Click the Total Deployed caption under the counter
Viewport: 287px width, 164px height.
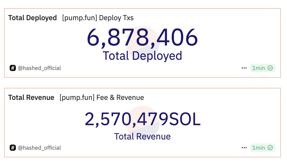[x=142, y=56]
